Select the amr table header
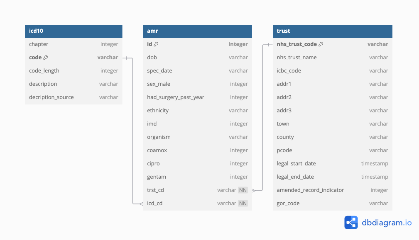Viewport: 419px width, 240px height. [x=197, y=31]
